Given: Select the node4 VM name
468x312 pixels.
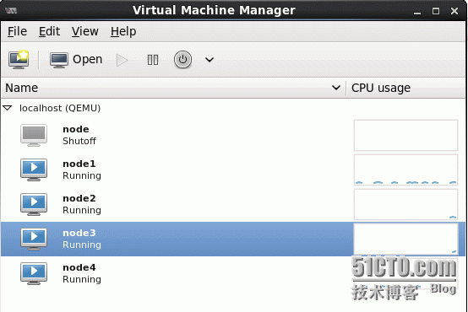Looking at the screenshot, I should tap(79, 267).
